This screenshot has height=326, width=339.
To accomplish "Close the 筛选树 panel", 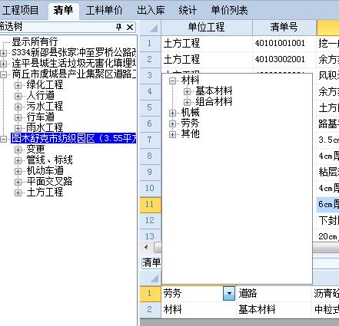I will click(130, 27).
